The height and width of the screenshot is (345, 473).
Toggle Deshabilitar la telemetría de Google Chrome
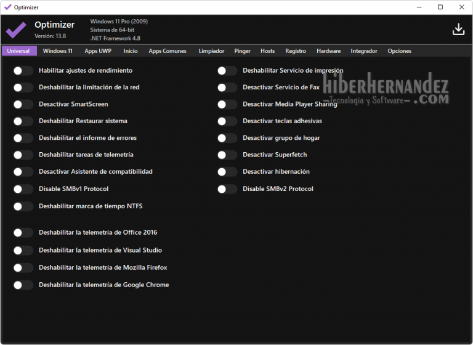point(23,285)
